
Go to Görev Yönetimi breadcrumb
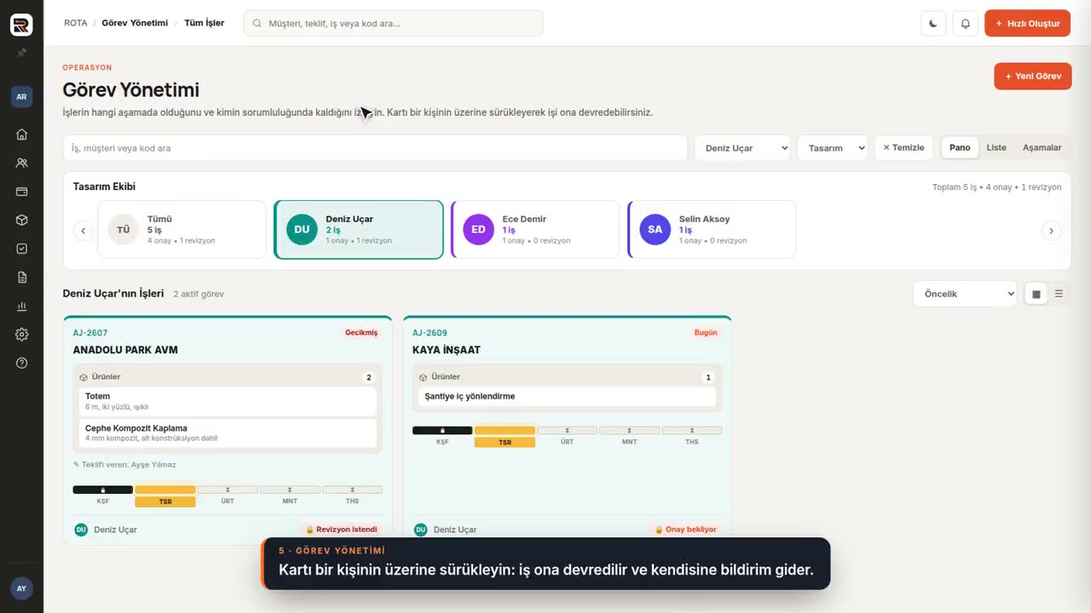coord(135,23)
